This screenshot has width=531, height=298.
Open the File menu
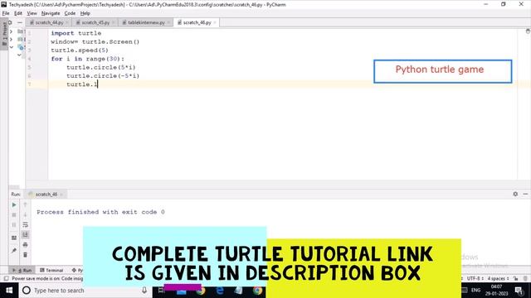point(6,13)
